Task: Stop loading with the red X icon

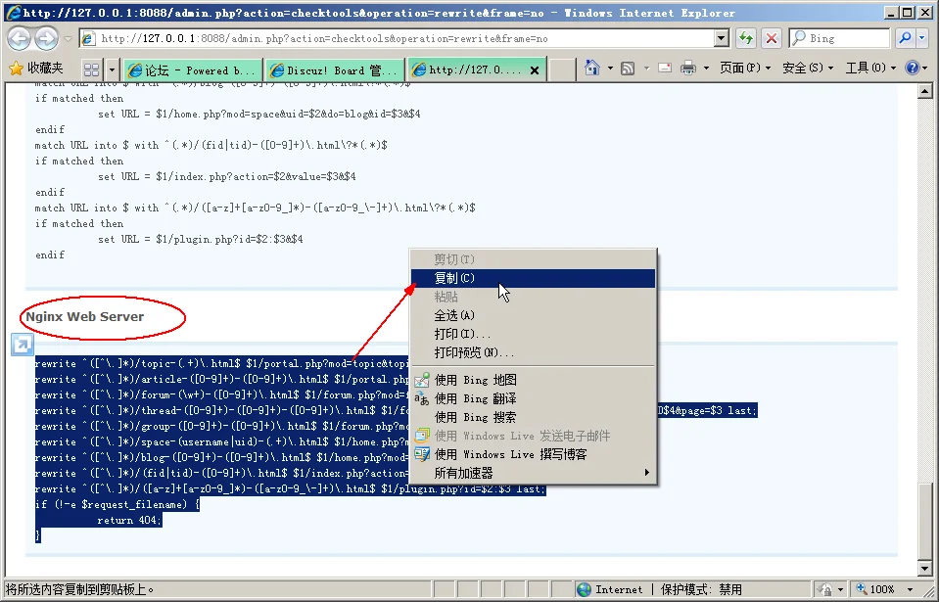Action: pyautogui.click(x=772, y=38)
